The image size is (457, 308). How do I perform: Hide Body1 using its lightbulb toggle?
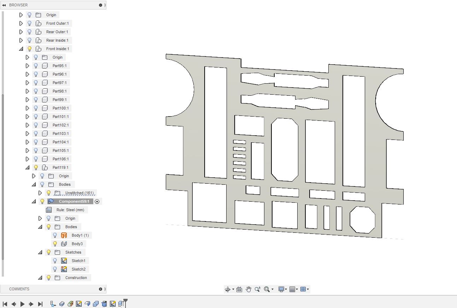point(55,235)
